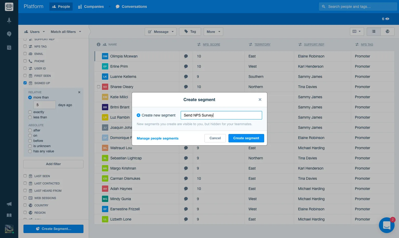
Task: Open the Manage people segments link
Action: coord(158,138)
